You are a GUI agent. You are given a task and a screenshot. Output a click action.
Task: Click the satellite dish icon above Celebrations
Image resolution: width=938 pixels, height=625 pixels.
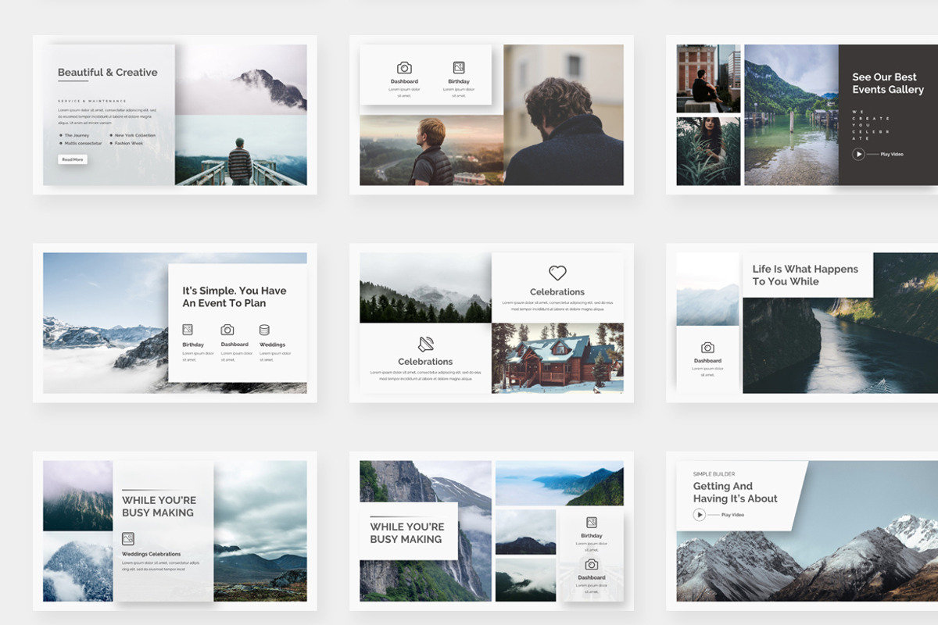pyautogui.click(x=425, y=344)
